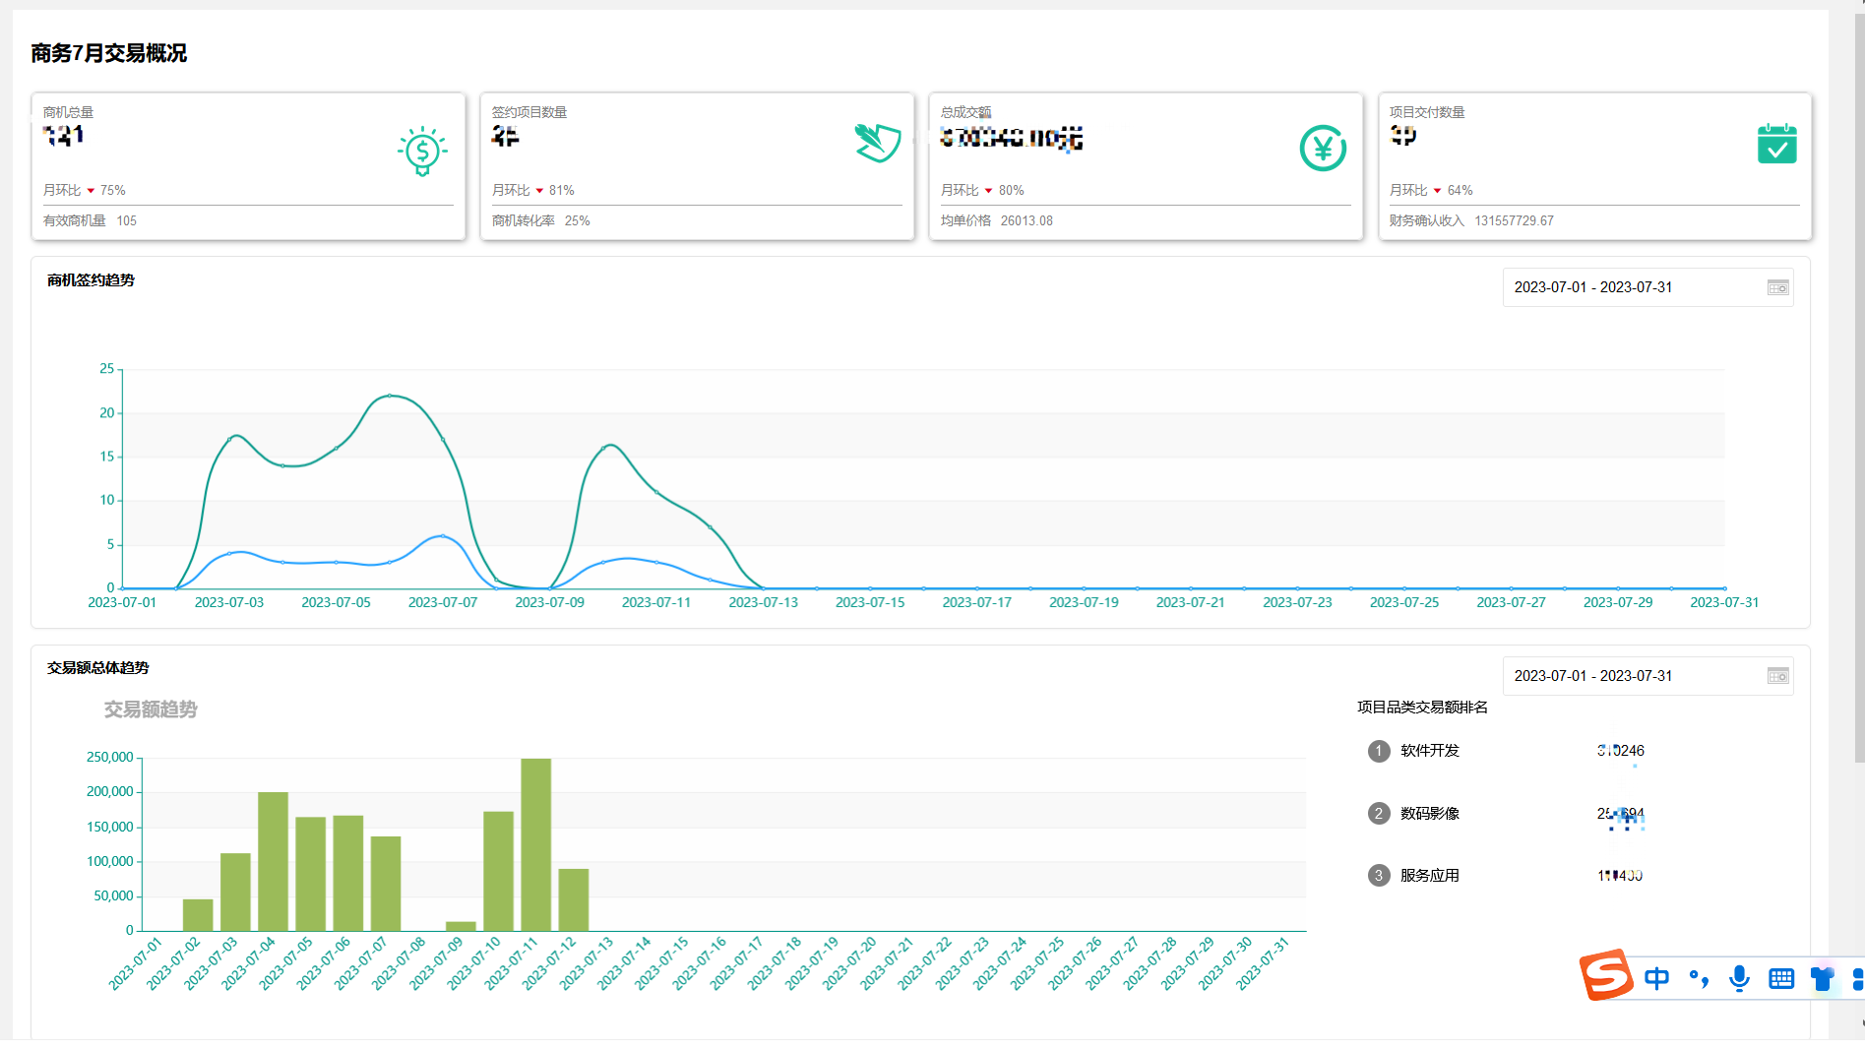Click the 商机总量 card label
Image resolution: width=1865 pixels, height=1048 pixels.
(68, 112)
